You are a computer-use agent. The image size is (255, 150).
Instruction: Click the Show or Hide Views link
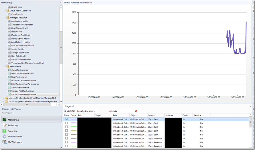11,109
